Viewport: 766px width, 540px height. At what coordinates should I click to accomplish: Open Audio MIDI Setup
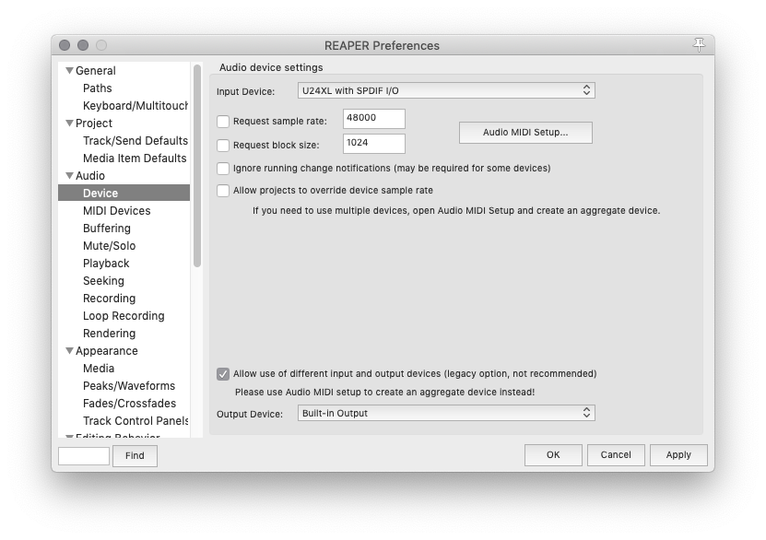pos(525,133)
